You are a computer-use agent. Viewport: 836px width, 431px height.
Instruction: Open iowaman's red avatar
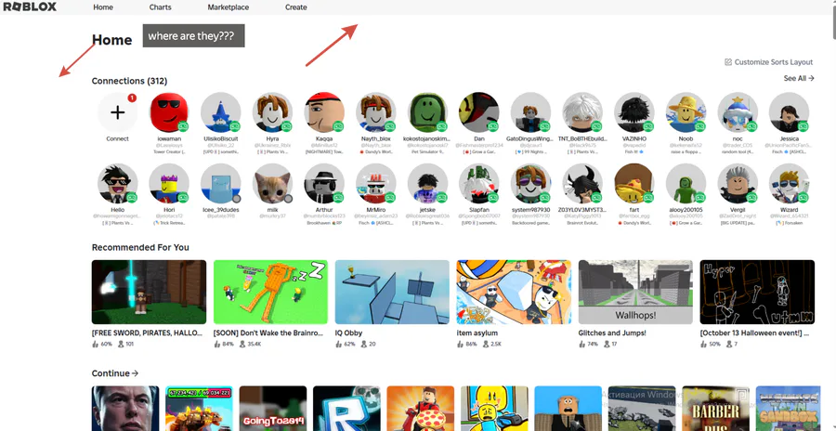[x=169, y=112]
